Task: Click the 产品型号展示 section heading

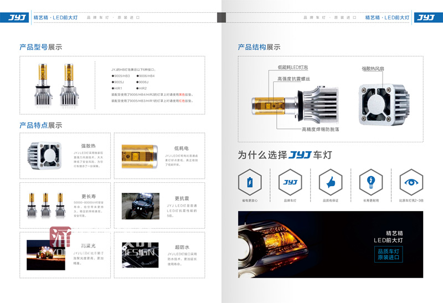Action: [x=40, y=47]
